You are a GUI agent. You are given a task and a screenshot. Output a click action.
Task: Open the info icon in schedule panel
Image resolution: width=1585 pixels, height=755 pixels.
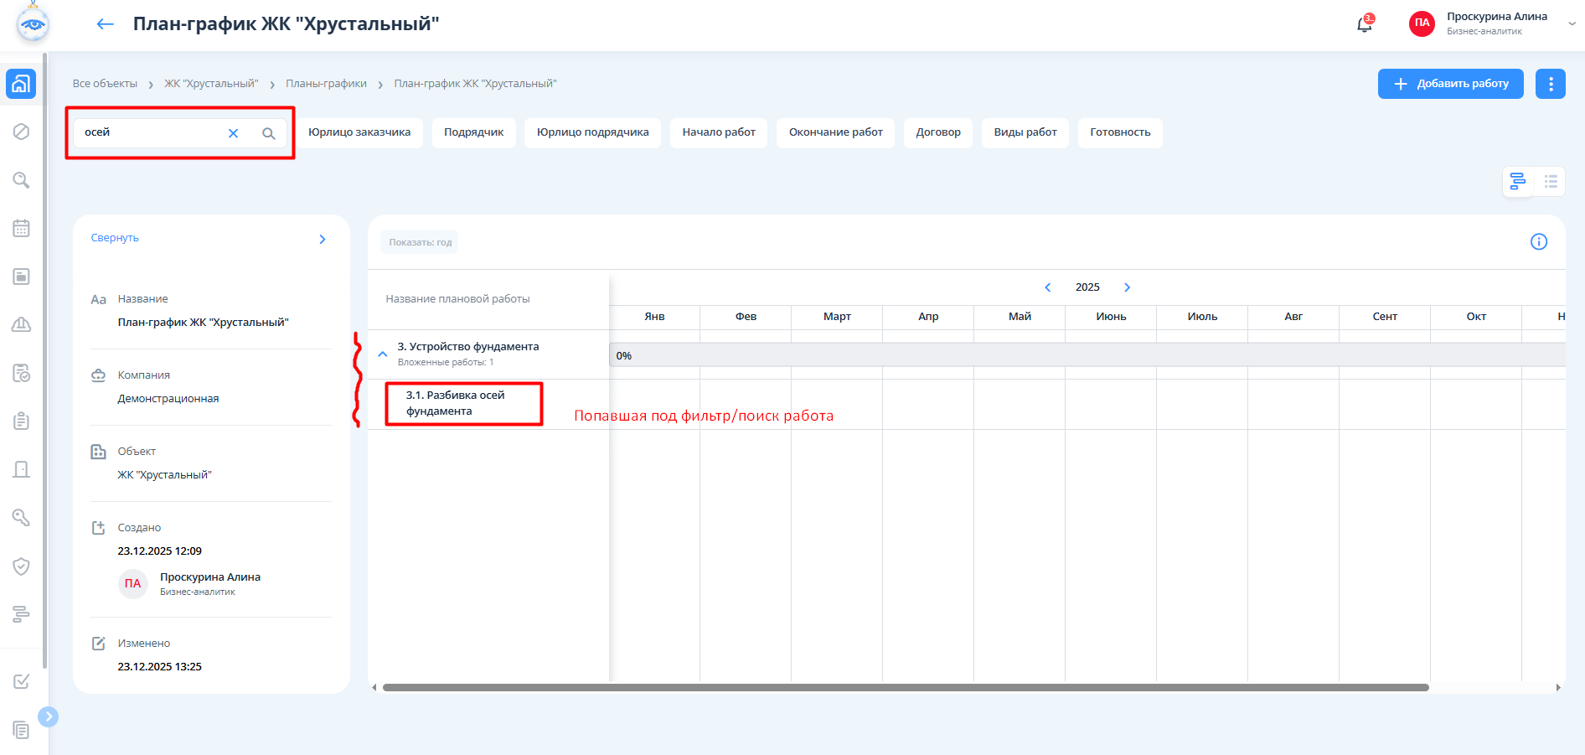point(1538,242)
